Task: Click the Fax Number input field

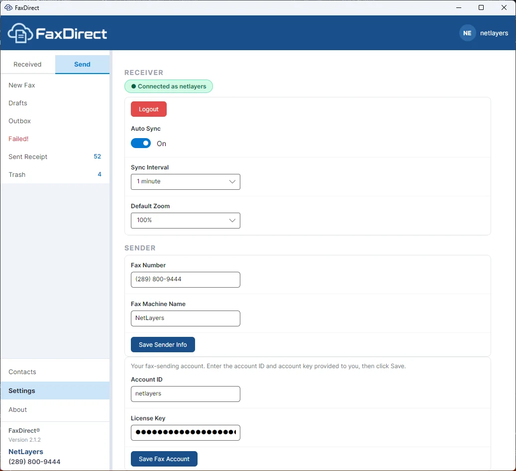Action: tap(186, 280)
